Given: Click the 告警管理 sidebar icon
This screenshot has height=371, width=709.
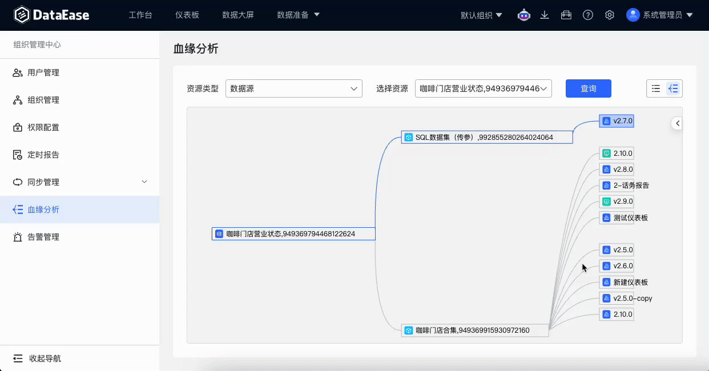Looking at the screenshot, I should [x=17, y=236].
